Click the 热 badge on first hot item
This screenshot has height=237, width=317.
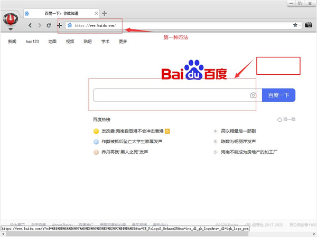coord(167,131)
